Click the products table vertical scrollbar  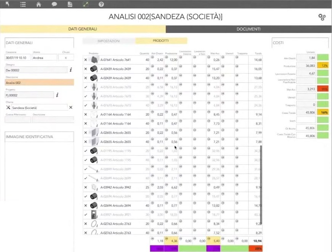pos(261,185)
